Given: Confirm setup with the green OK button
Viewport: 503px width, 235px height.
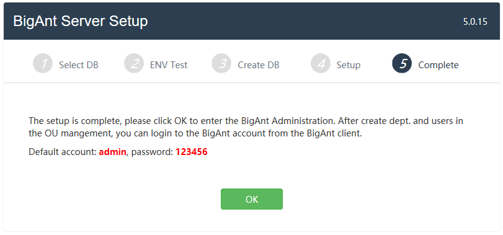Looking at the screenshot, I should point(252,199).
